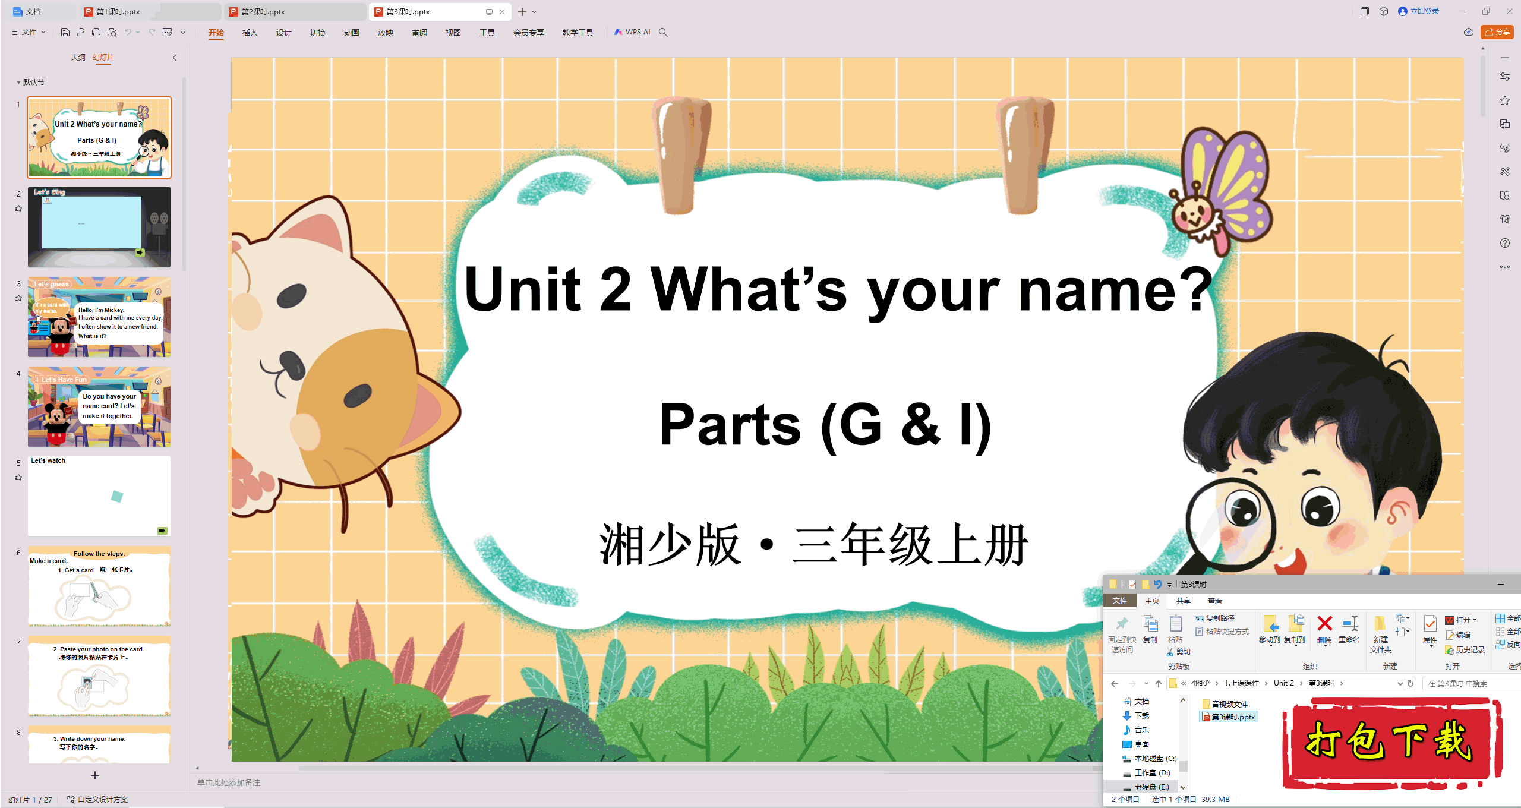This screenshot has height=808, width=1521.
Task: Open the undo history dropdown arrow
Action: [x=138, y=32]
